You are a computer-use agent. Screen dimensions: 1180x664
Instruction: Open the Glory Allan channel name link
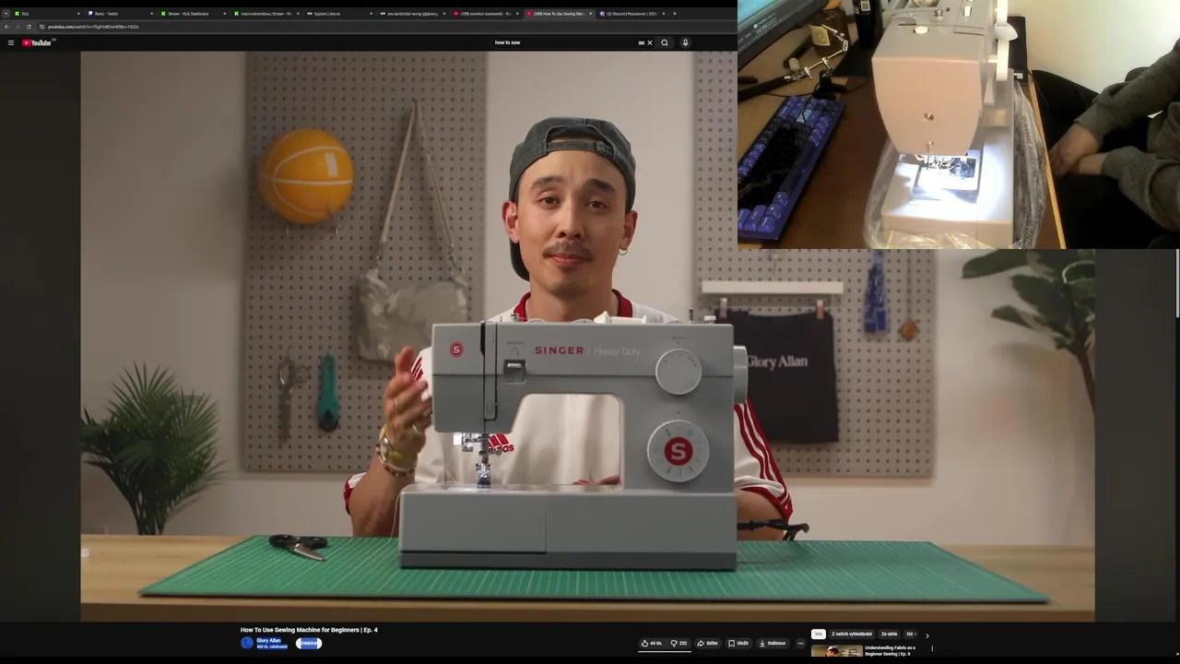[268, 640]
